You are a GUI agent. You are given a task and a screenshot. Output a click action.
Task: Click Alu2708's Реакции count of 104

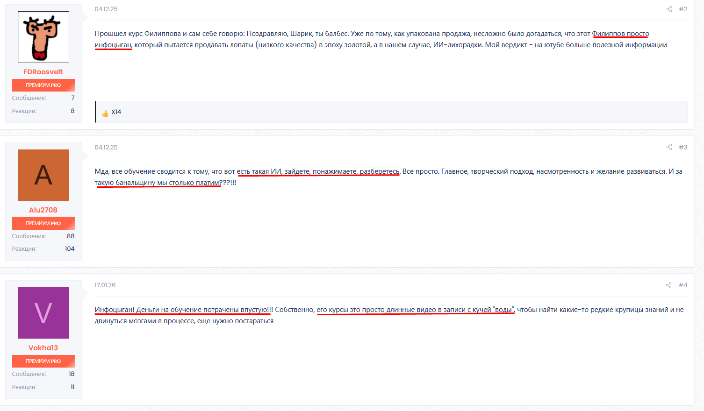[70, 248]
